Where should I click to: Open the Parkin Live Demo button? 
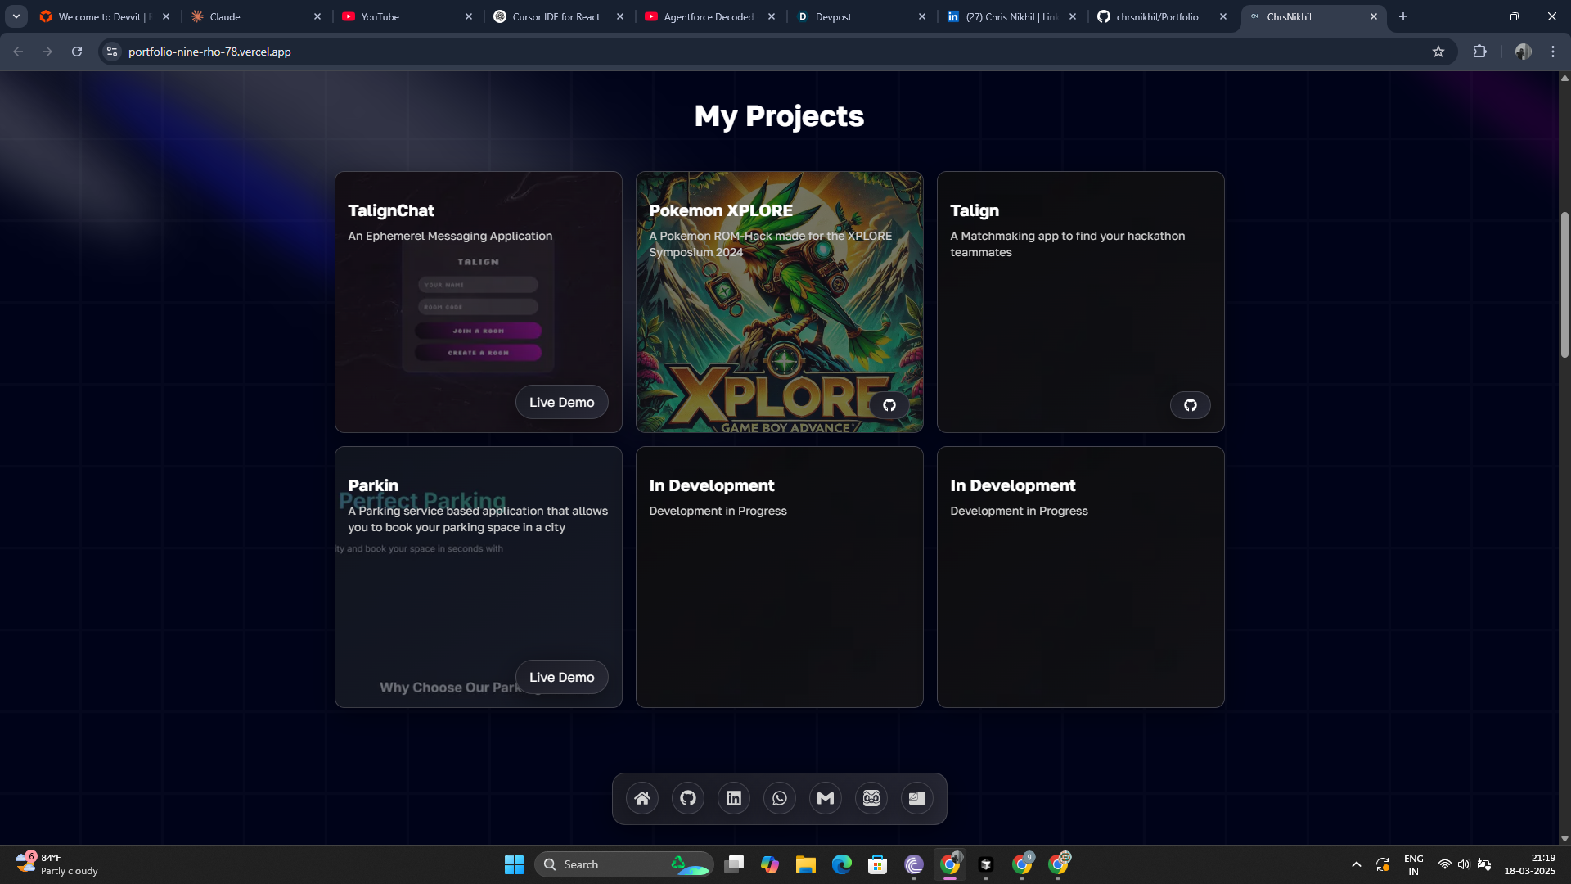tap(561, 677)
